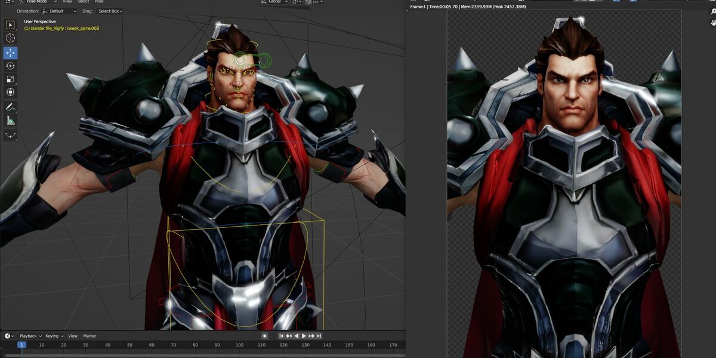Open the timeline View menu

click(x=73, y=336)
